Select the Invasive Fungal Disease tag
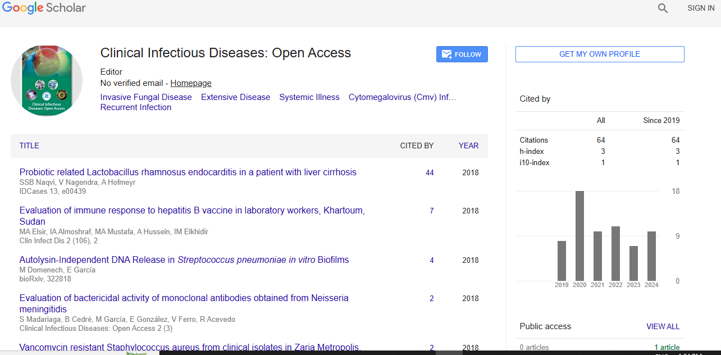The image size is (721, 355). (x=146, y=97)
